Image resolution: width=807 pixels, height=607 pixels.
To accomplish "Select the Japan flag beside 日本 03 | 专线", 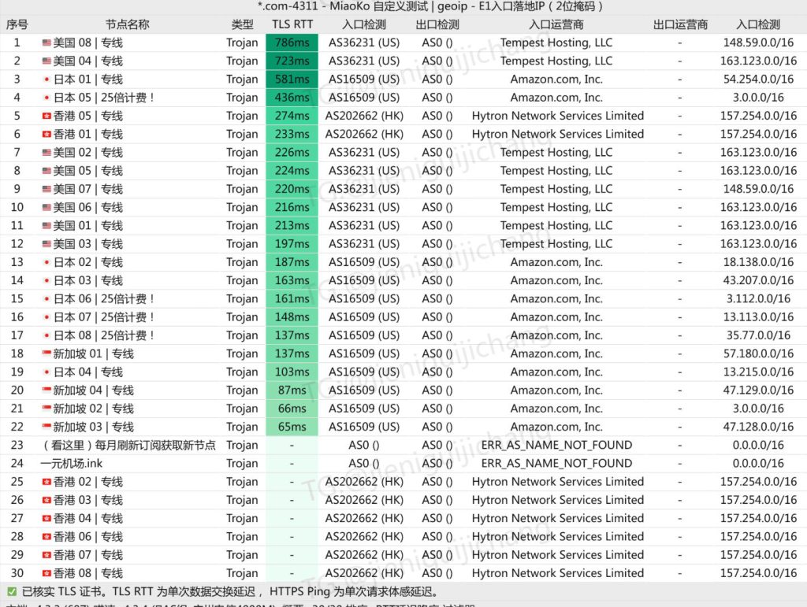I will point(46,280).
